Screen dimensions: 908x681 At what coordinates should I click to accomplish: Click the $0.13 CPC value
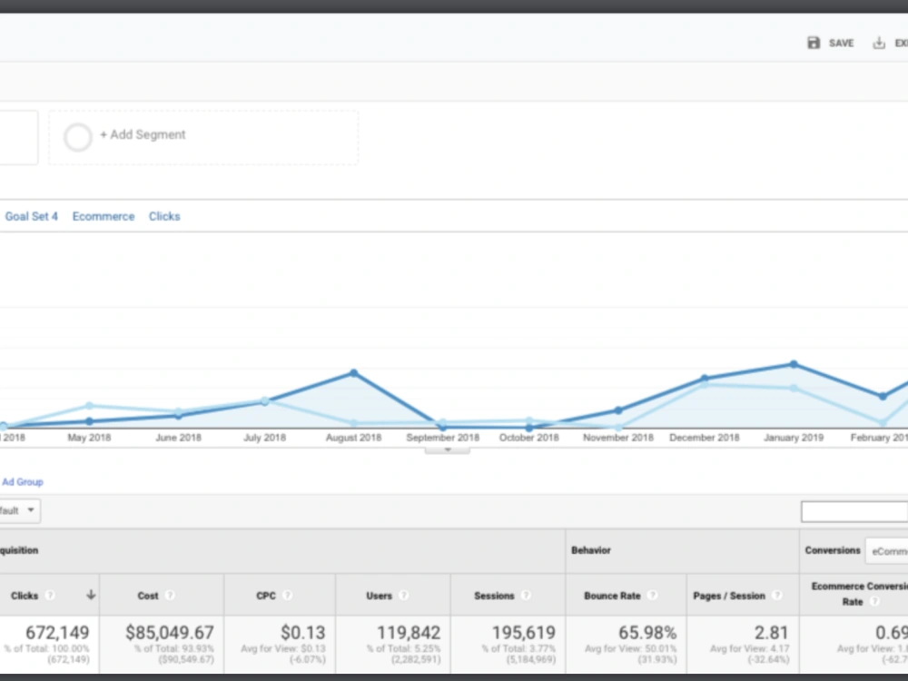pos(303,632)
